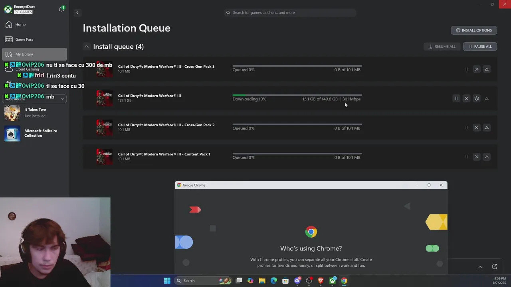Viewport: 511px width, 287px height.
Task: Expand the chevron-up panel at bottom right
Action: (480, 267)
